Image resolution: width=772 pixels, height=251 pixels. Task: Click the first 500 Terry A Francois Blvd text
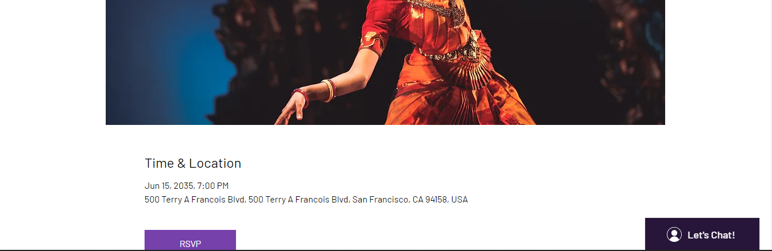click(x=195, y=200)
